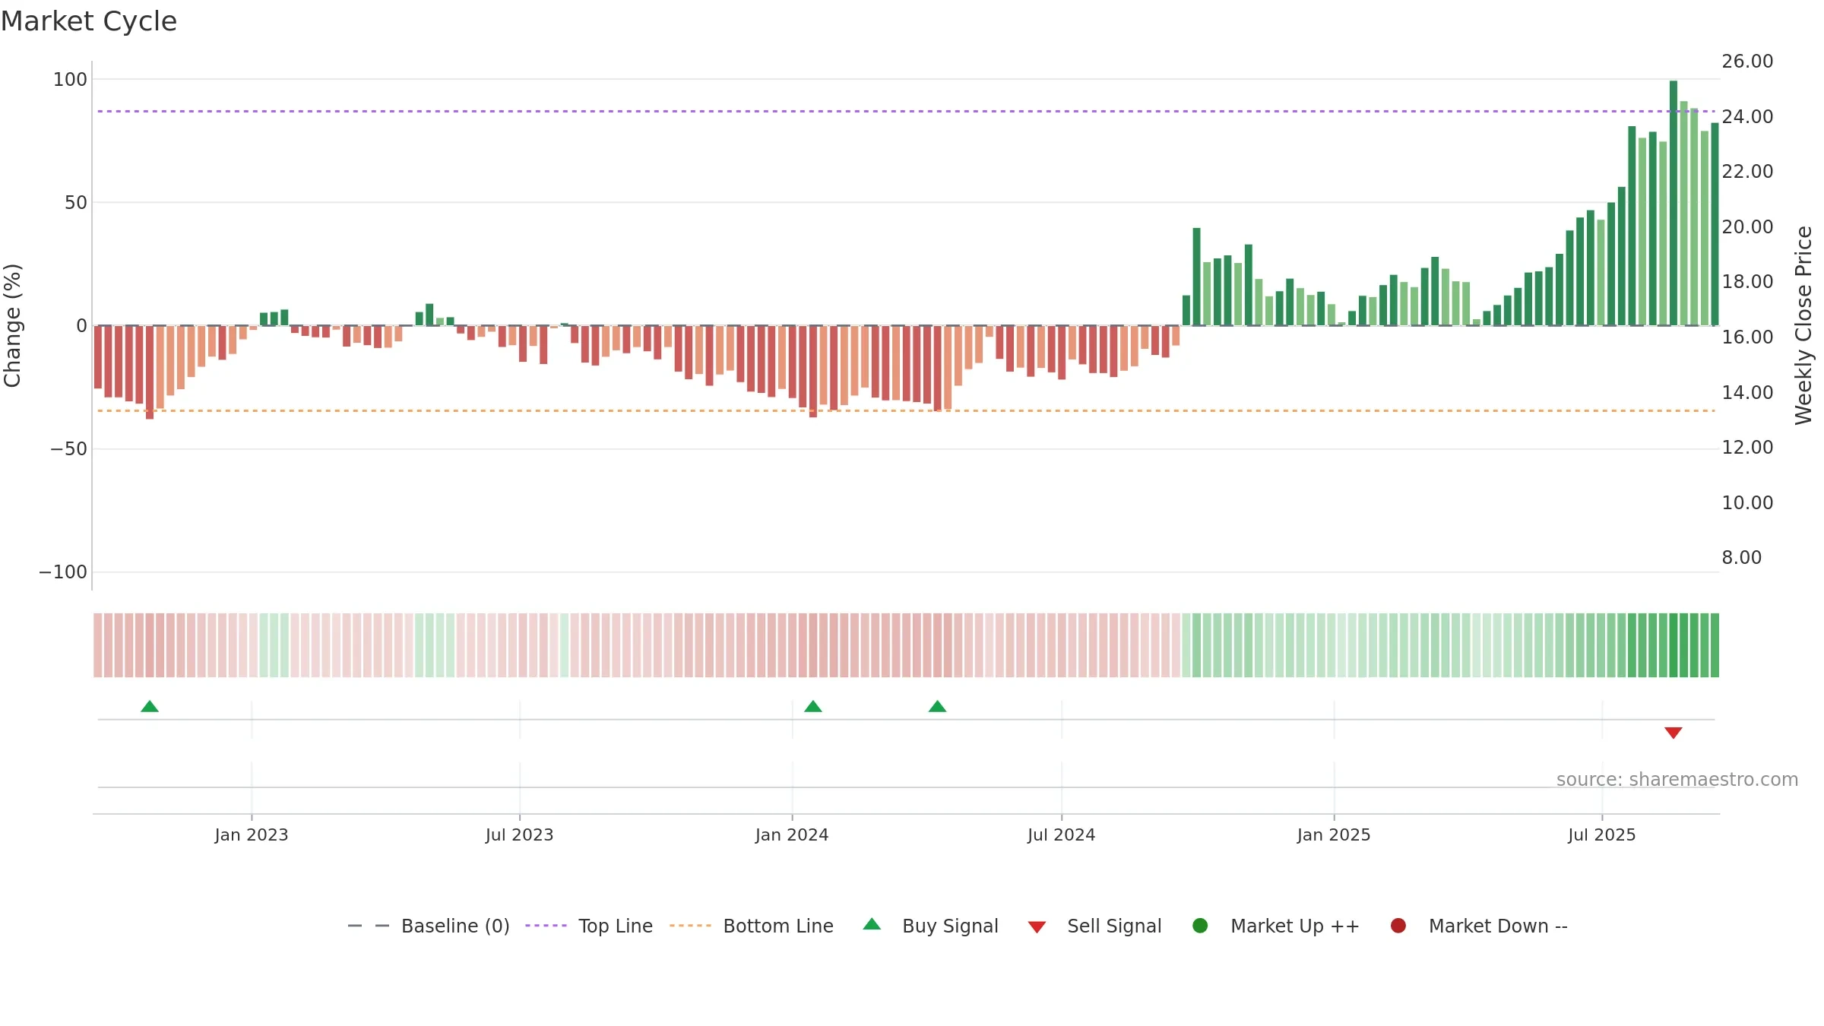This screenshot has height=1026, width=1824.
Task: Click the Top Line purple dotted symbol
Action: tap(546, 926)
